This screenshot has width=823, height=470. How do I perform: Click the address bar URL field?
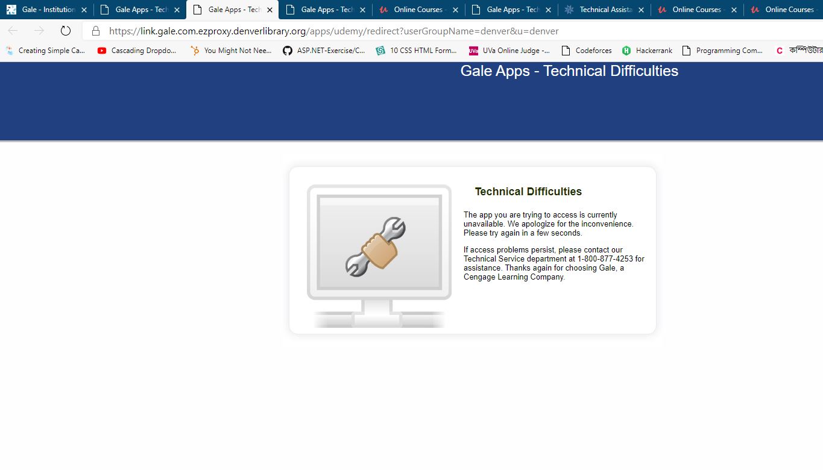[x=333, y=31]
